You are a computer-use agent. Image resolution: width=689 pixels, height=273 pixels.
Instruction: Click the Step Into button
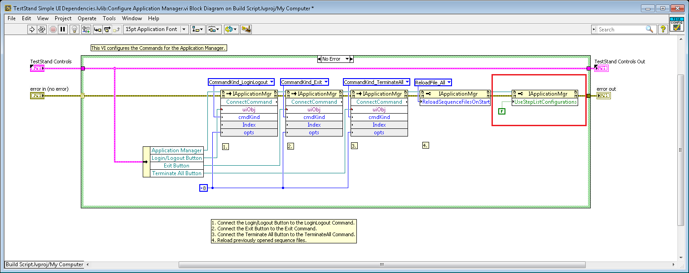click(97, 29)
